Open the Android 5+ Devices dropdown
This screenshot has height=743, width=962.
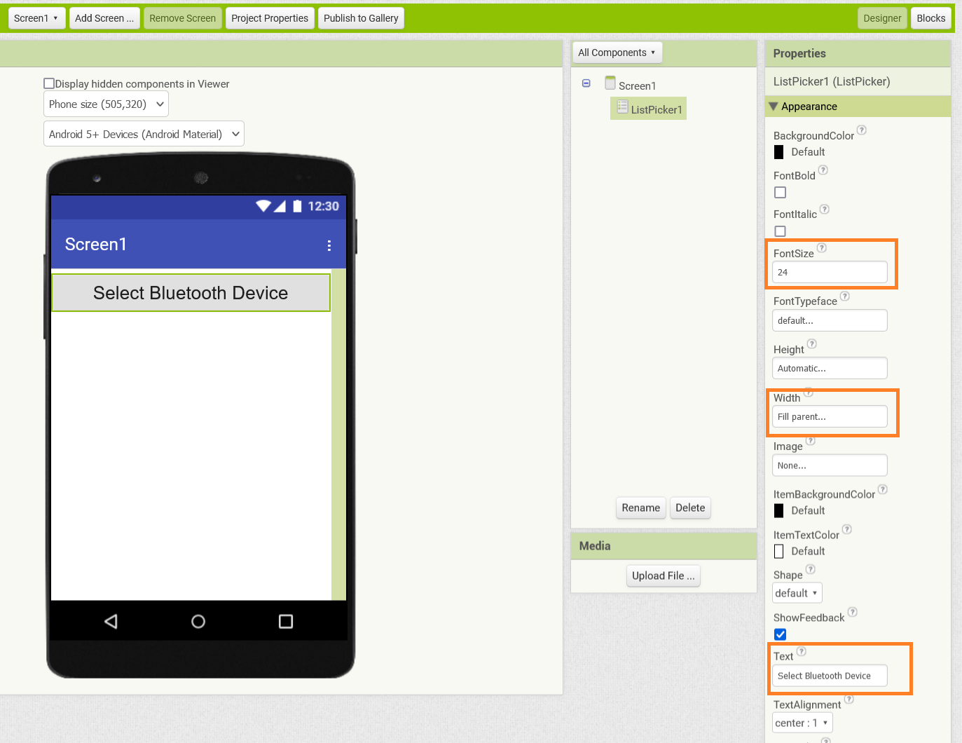[143, 133]
